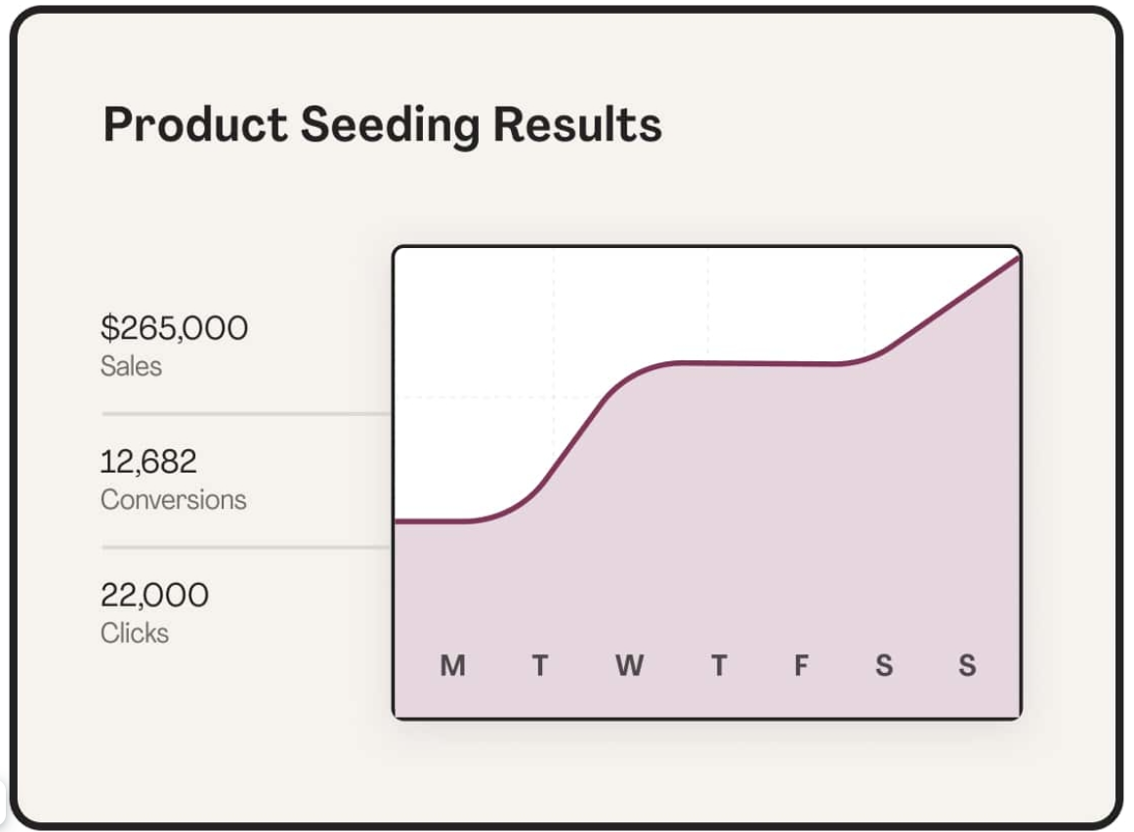Select the second "T" (Thursday) axis label

(x=718, y=666)
